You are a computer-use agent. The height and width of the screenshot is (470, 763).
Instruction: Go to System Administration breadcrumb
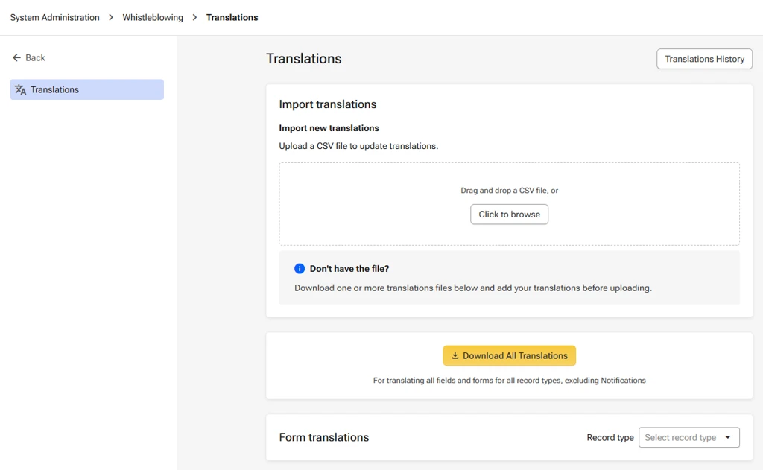tap(55, 18)
